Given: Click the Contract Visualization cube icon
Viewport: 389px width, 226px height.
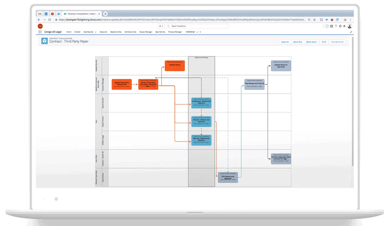Looking at the screenshot, I should tap(44, 41).
